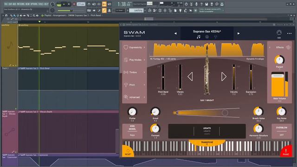Viewport: 297px width, 167px height.
Task: Click the large right triangle beside the saxophone
Action: 224,77
